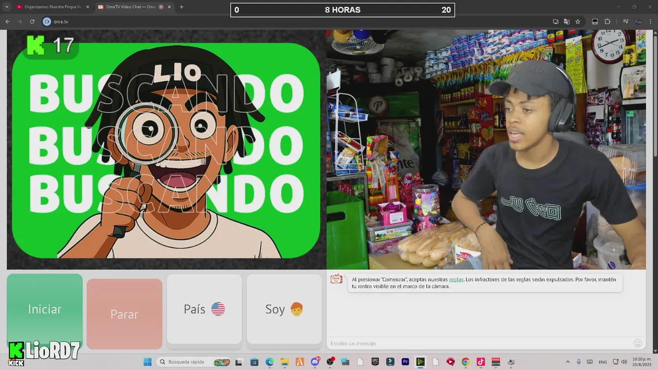Open the Windows Start menu
Viewport: 658px width, 370px height.
click(148, 362)
